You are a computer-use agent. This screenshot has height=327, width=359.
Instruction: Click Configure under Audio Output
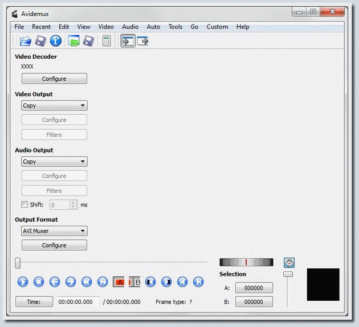tap(54, 176)
